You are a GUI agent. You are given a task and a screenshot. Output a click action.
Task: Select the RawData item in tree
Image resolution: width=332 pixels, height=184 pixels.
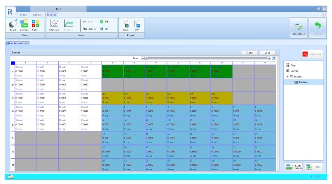(x=303, y=82)
